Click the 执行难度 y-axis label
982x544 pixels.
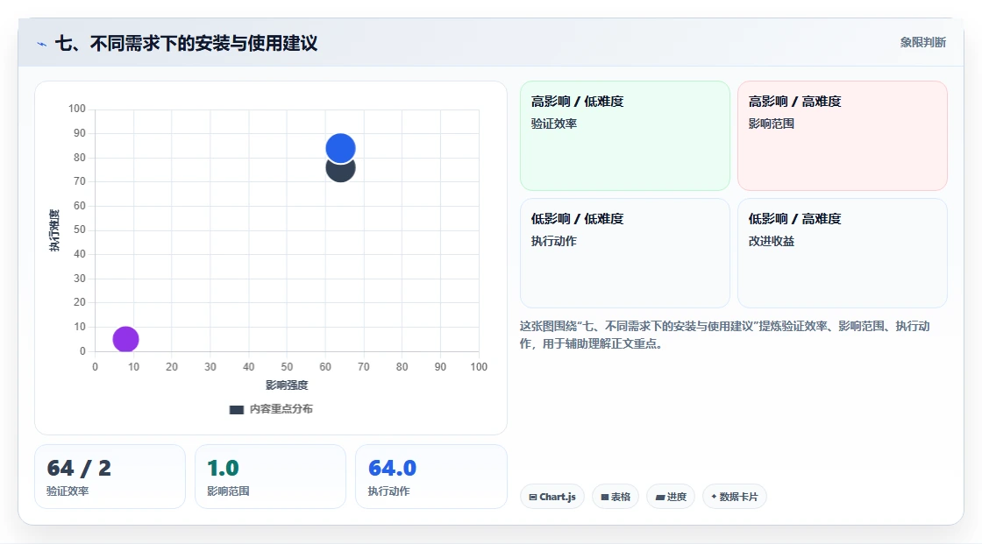point(54,230)
